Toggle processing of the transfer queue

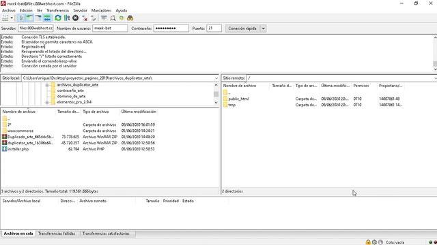point(67,18)
